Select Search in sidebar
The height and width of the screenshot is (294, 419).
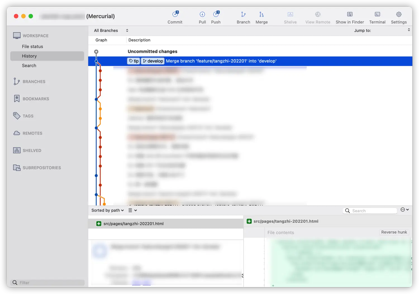point(29,65)
